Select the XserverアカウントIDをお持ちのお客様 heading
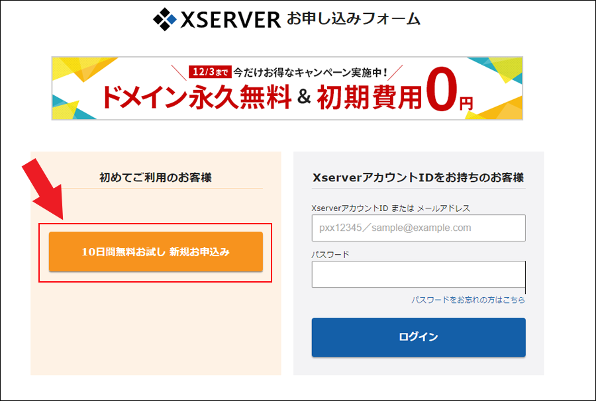 (x=418, y=177)
